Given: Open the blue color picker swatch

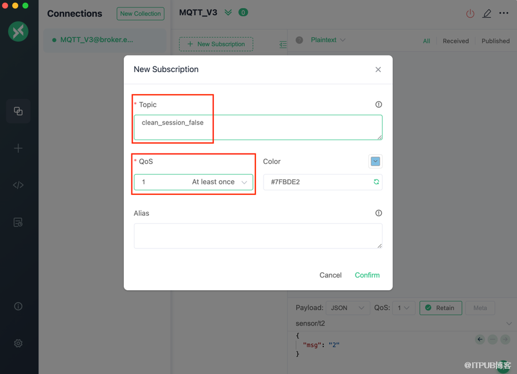Looking at the screenshot, I should click(375, 162).
